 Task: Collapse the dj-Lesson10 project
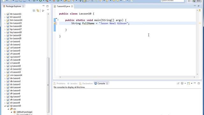coord(5,106)
